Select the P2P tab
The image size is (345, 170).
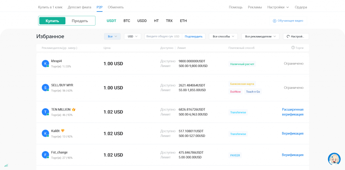[99, 7]
